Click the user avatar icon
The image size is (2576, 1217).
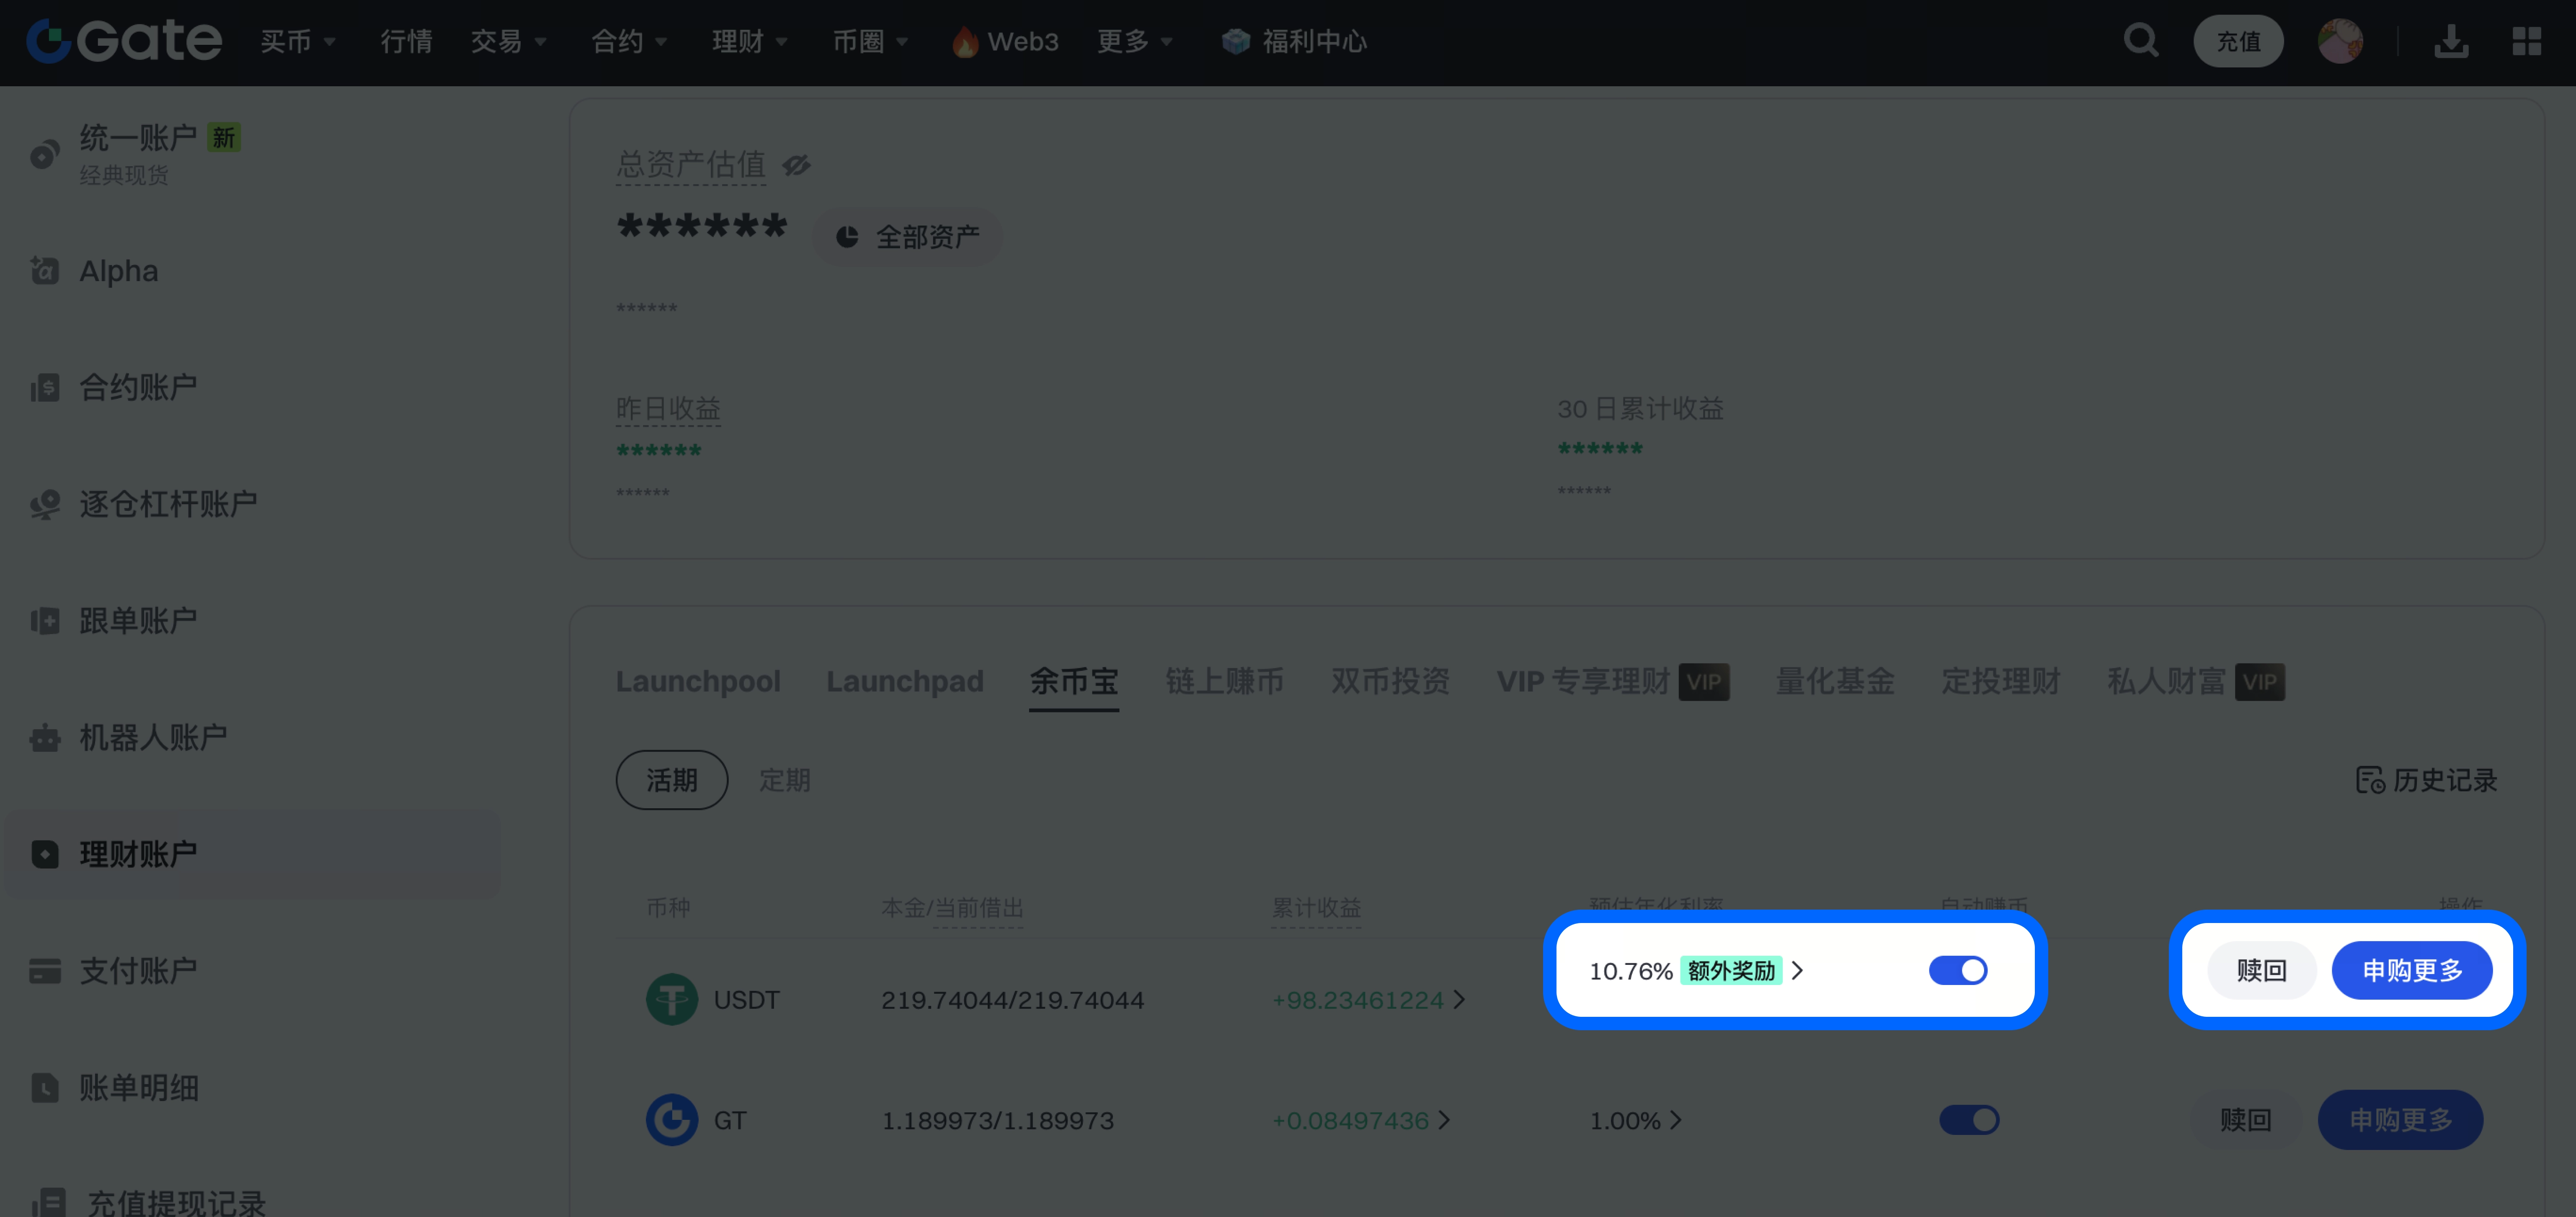click(x=2340, y=41)
